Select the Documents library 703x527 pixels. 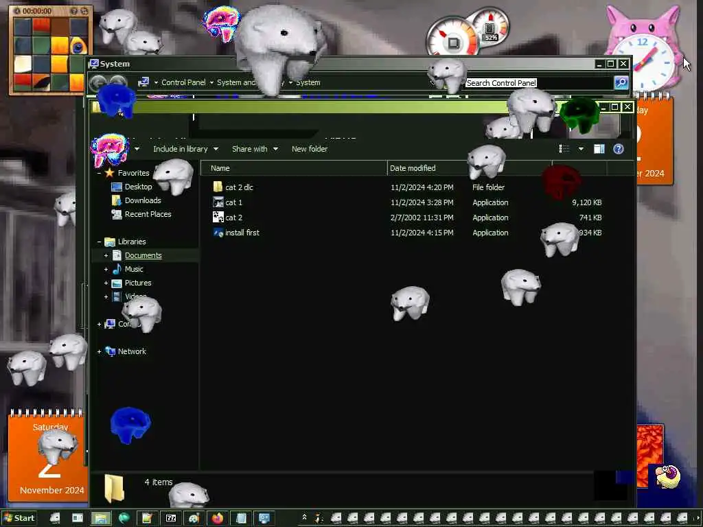[143, 255]
